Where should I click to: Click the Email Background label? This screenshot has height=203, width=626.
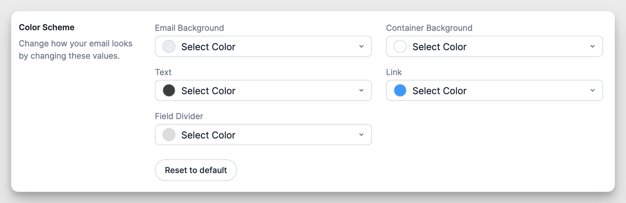pos(190,28)
